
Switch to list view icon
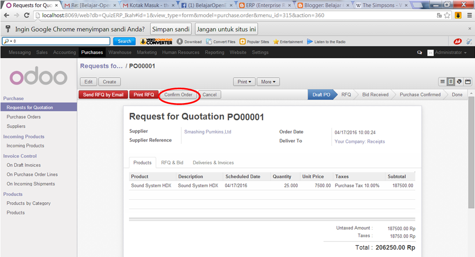443,82
